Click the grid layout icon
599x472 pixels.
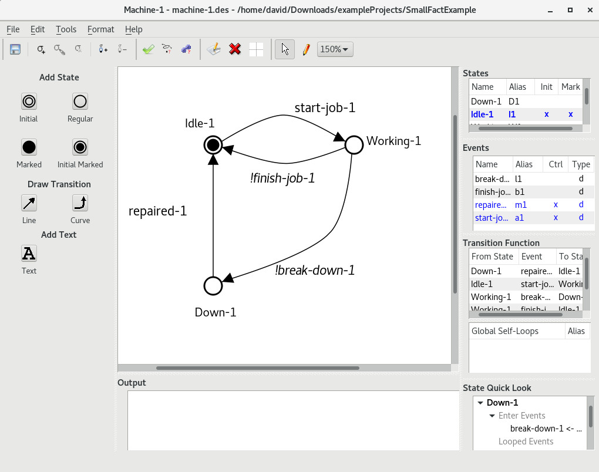[x=256, y=50]
